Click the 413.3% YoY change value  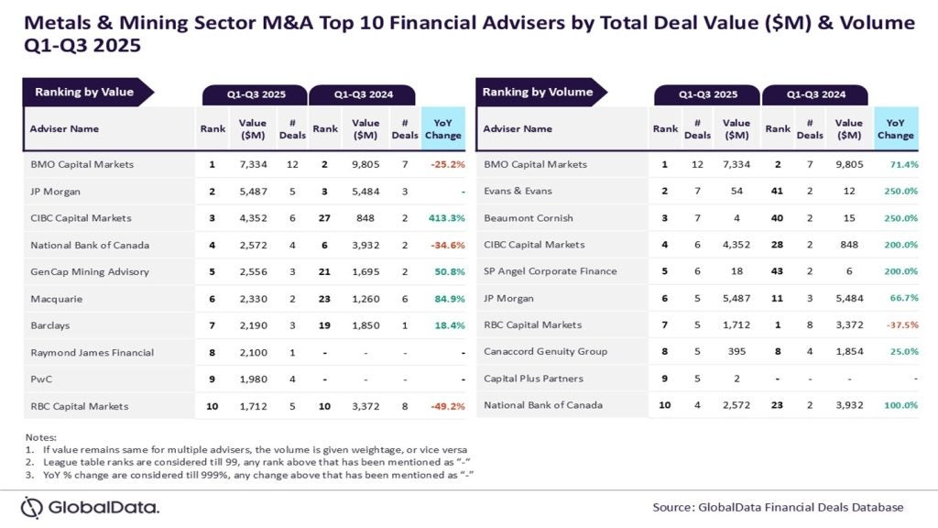(x=443, y=218)
